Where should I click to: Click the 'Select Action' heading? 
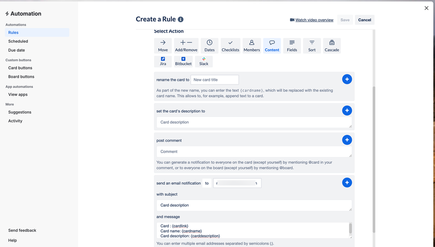[169, 31]
